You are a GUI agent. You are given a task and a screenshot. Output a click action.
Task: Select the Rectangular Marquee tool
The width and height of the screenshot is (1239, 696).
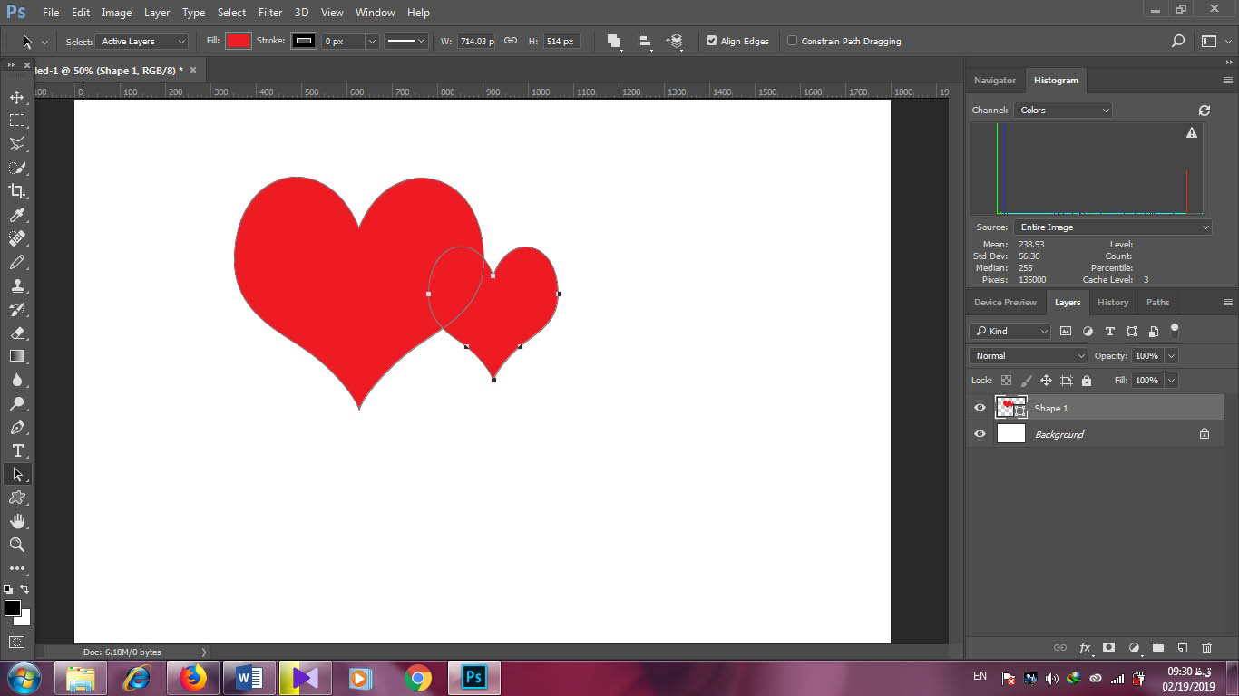[x=16, y=121]
